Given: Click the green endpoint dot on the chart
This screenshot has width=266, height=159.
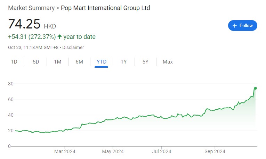Looking at the screenshot, I should coord(255,88).
